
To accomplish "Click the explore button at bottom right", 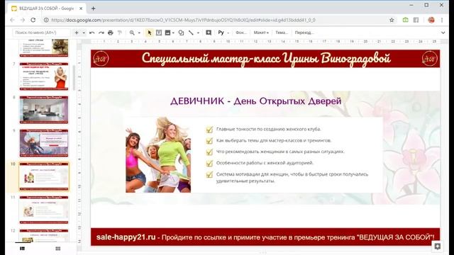I will [x=438, y=246].
